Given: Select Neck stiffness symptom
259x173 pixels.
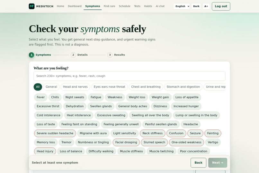Looking at the screenshot, I should 152,133.
